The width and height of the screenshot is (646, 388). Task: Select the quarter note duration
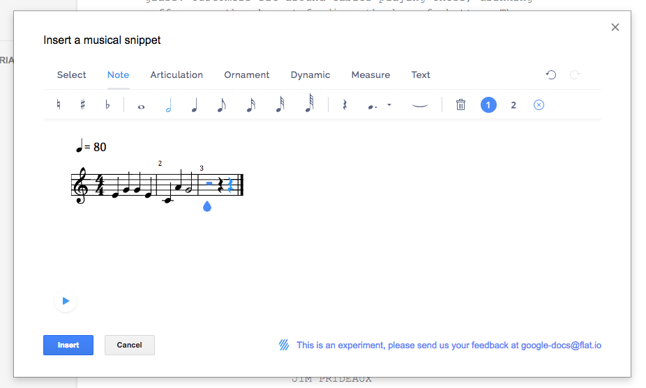point(195,105)
